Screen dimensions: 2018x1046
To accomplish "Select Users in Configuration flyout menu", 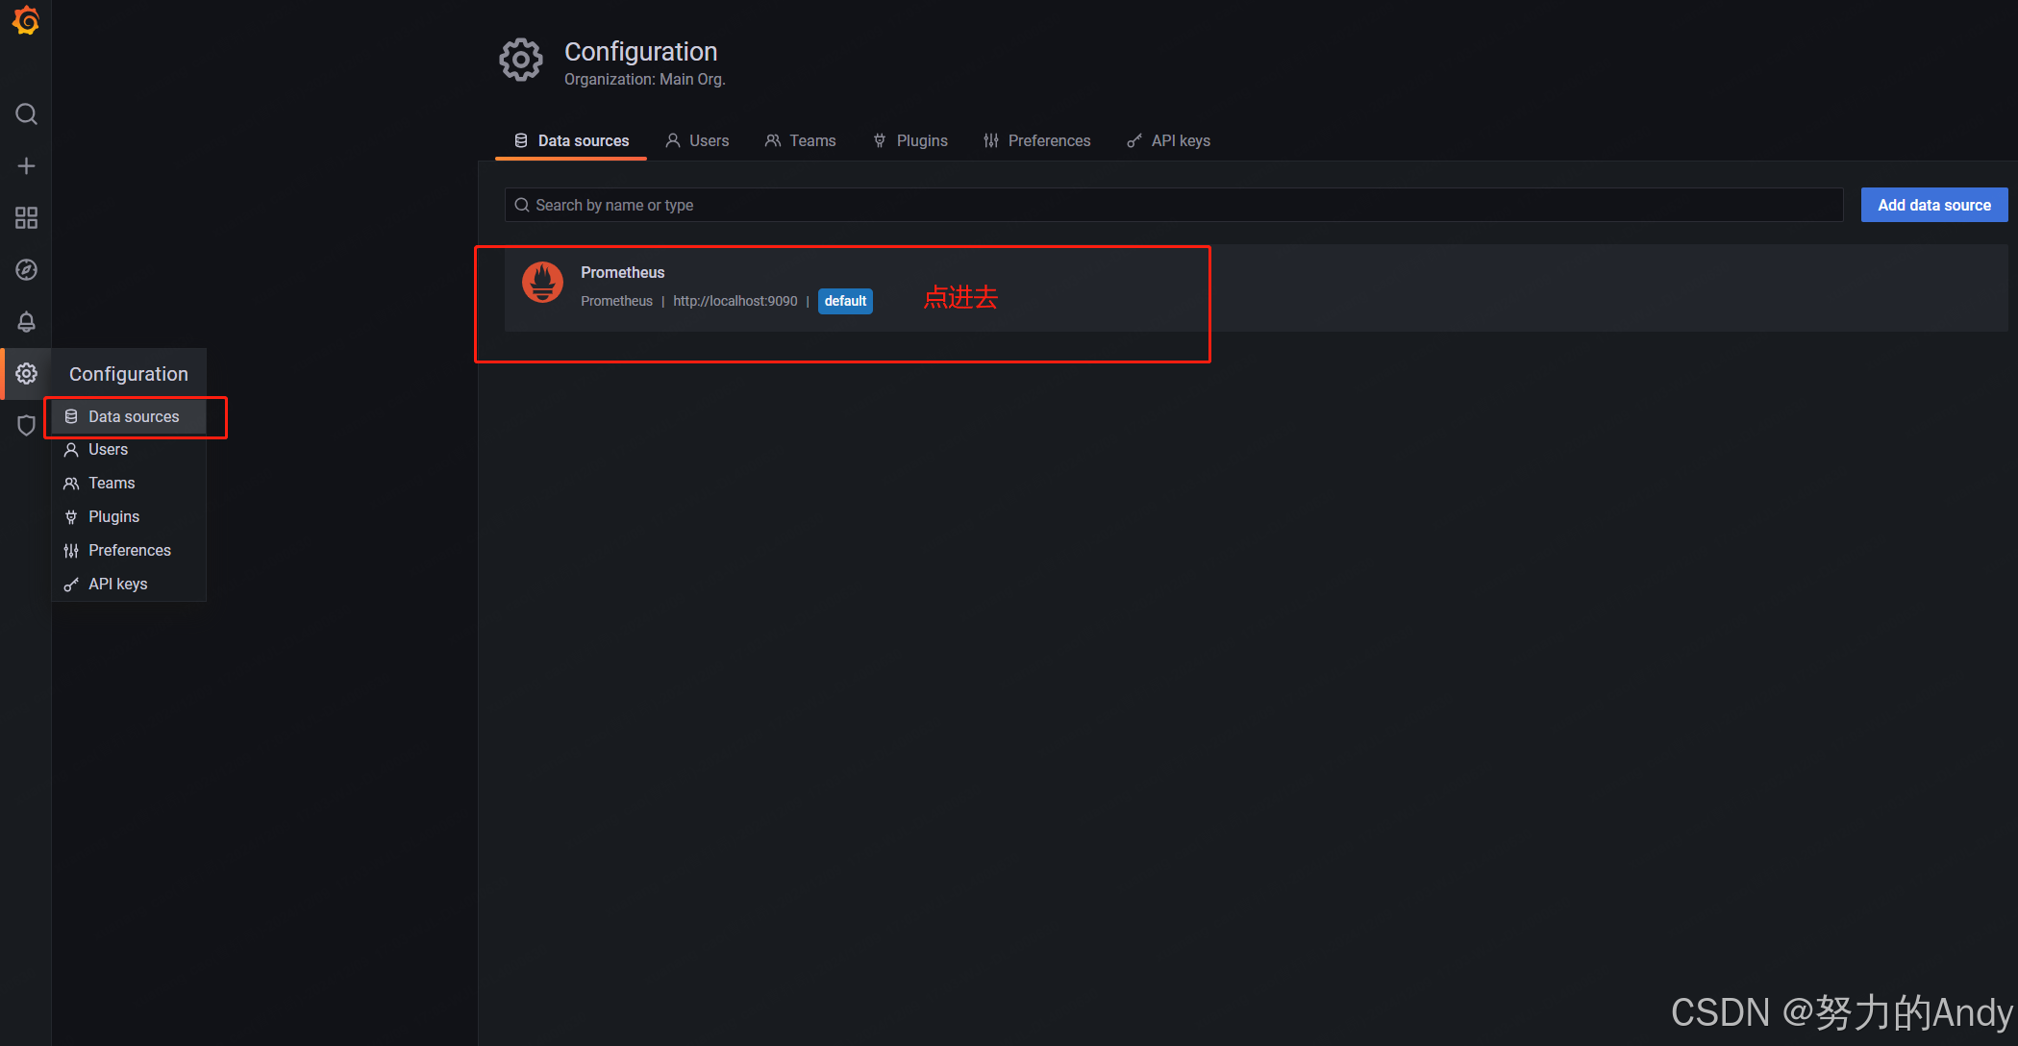I will point(108,450).
